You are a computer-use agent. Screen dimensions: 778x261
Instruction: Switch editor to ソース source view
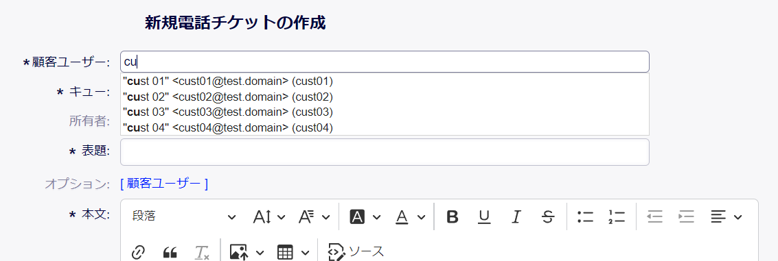point(356,252)
